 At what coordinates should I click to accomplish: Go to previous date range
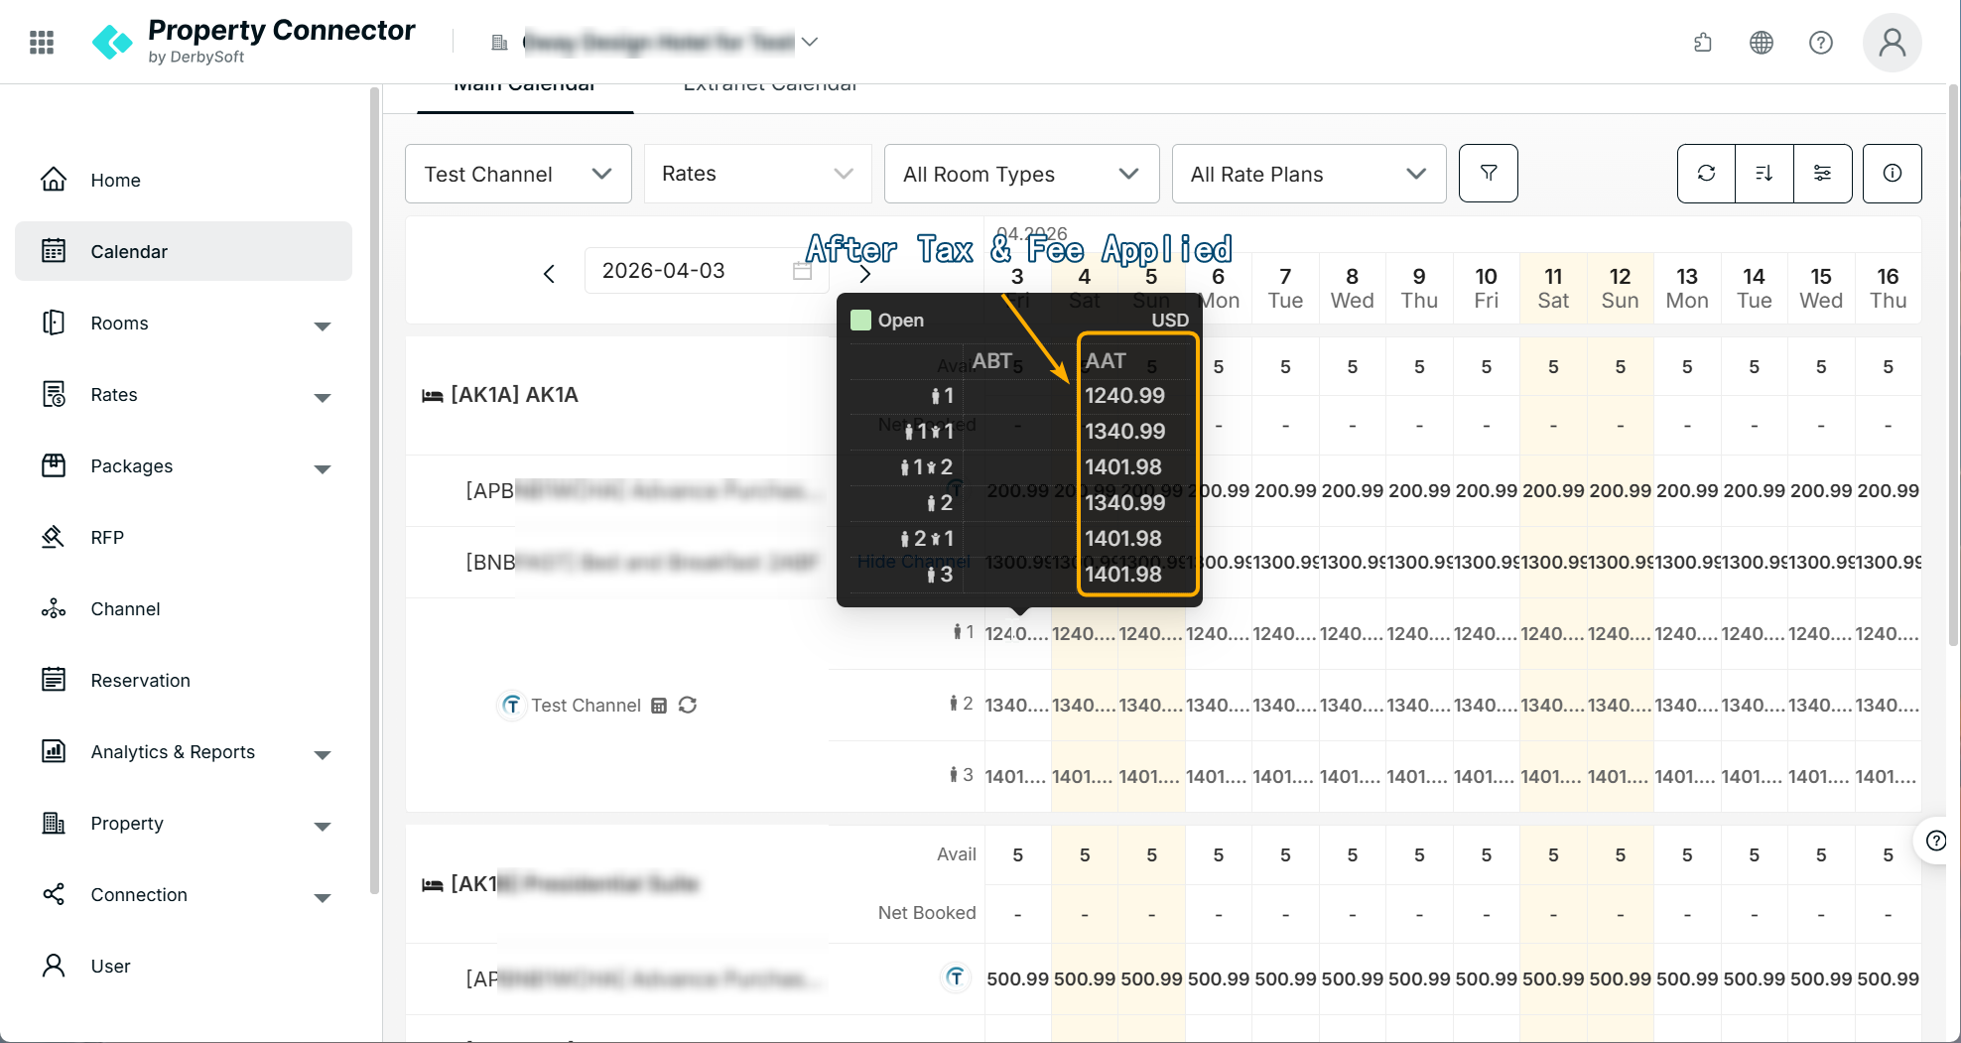coord(549,274)
